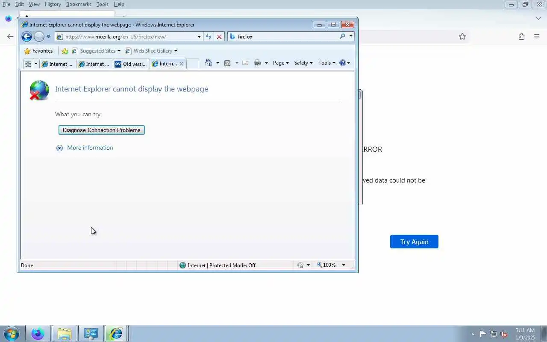Open Web Slice Gallery on favorites bar
This screenshot has height=342, width=547.
point(151,51)
